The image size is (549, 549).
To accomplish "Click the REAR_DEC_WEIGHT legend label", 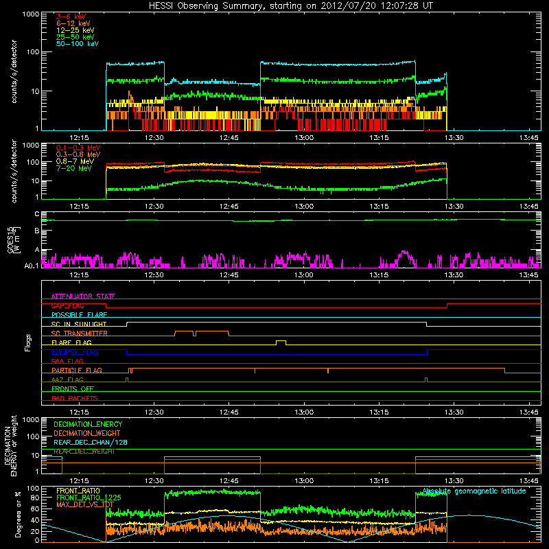I will [84, 452].
